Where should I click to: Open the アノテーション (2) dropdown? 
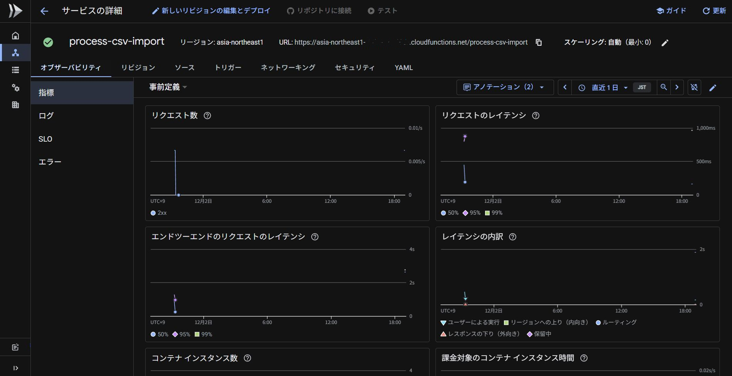coord(504,87)
